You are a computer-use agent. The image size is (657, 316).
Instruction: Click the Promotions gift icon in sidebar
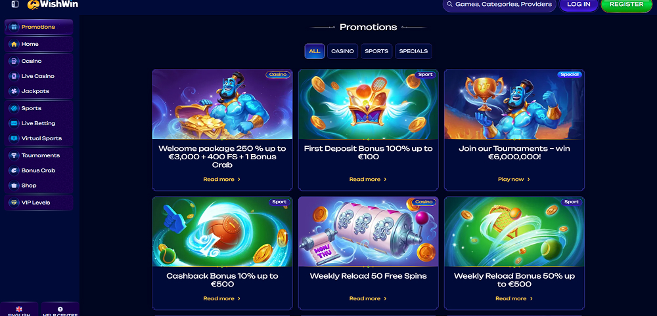click(14, 27)
